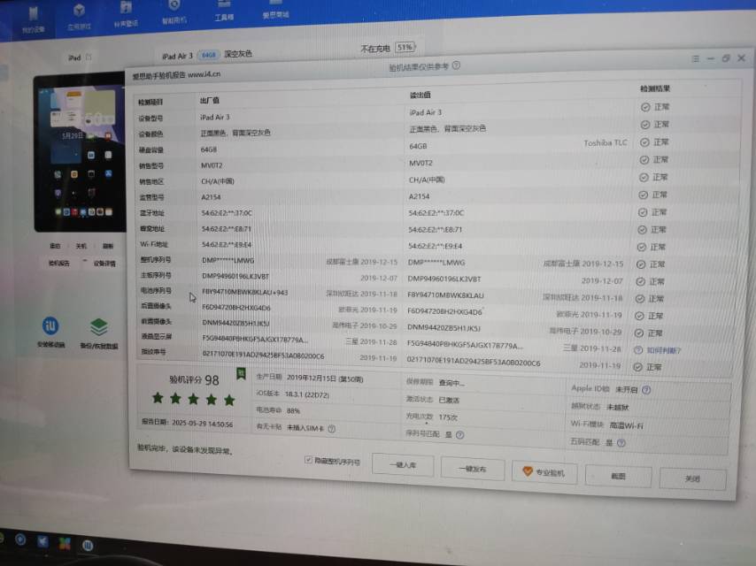The image size is (756, 566).
Task: Click 重启 restart button under device preview
Action: pos(55,246)
